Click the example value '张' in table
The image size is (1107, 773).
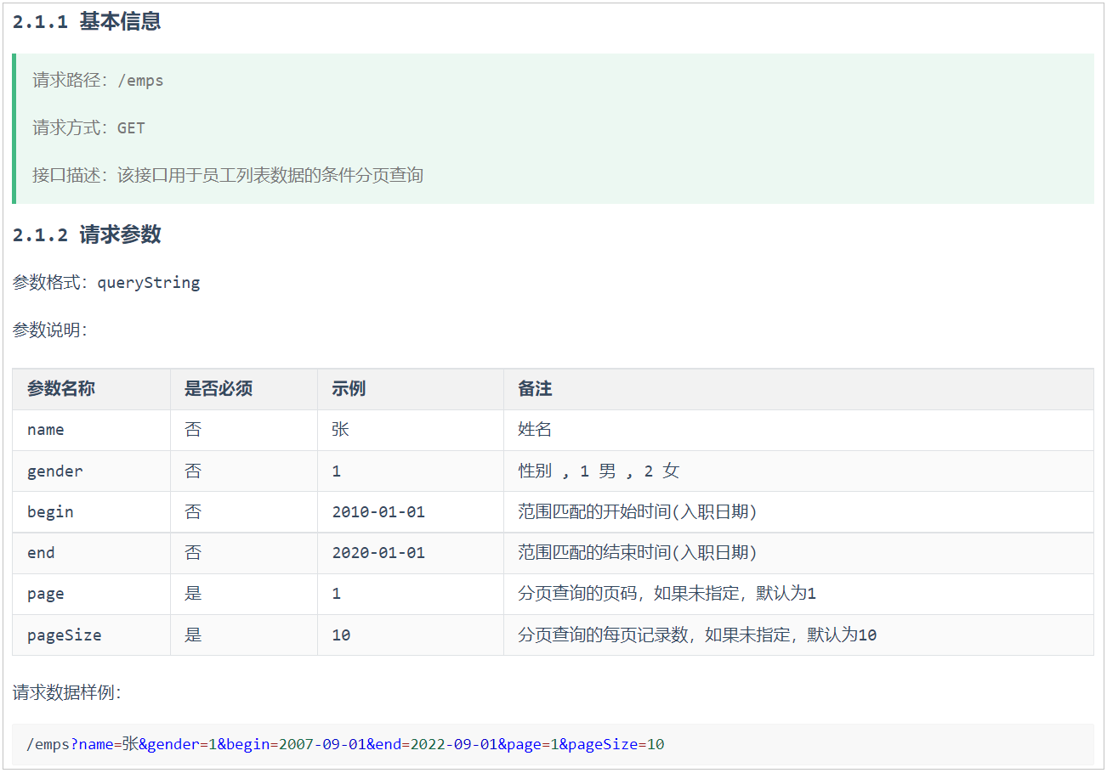point(340,430)
